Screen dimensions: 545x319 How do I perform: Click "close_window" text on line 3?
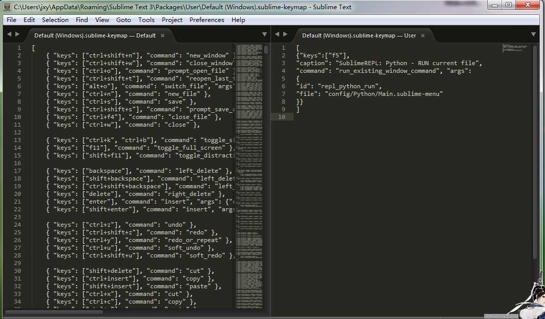pyautogui.click(x=211, y=63)
